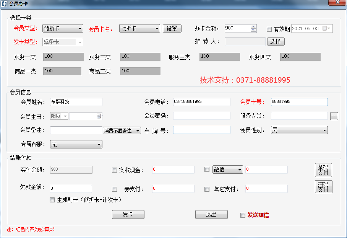Open the 会员类型 dropdown showing 储折卡
This screenshot has width=347, height=238.
63,28
